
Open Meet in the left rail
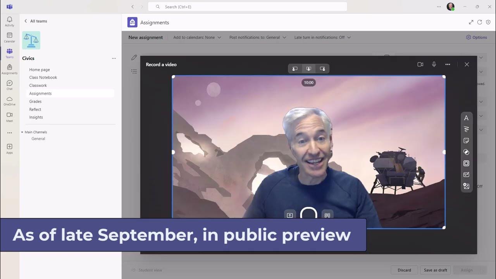coord(9,117)
